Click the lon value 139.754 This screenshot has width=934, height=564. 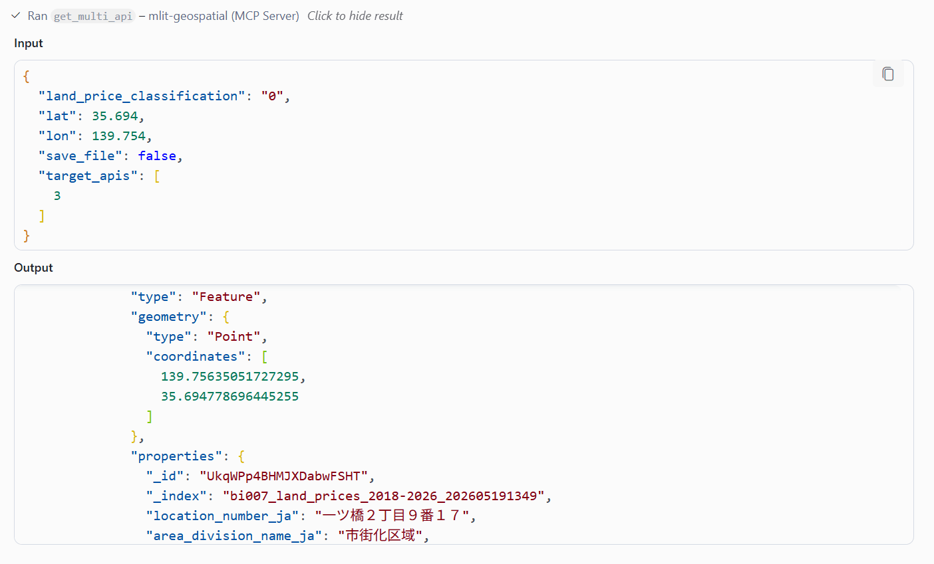tap(118, 136)
